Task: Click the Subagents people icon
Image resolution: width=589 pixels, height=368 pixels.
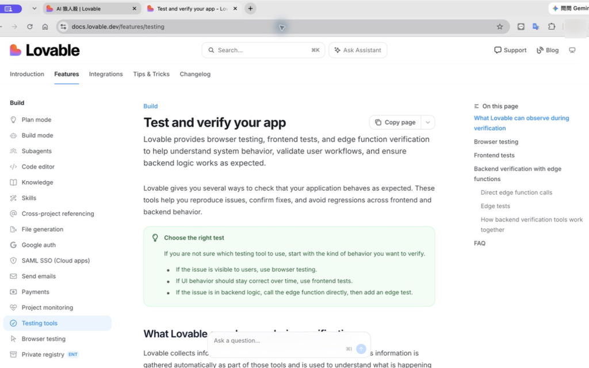Action: tap(13, 151)
